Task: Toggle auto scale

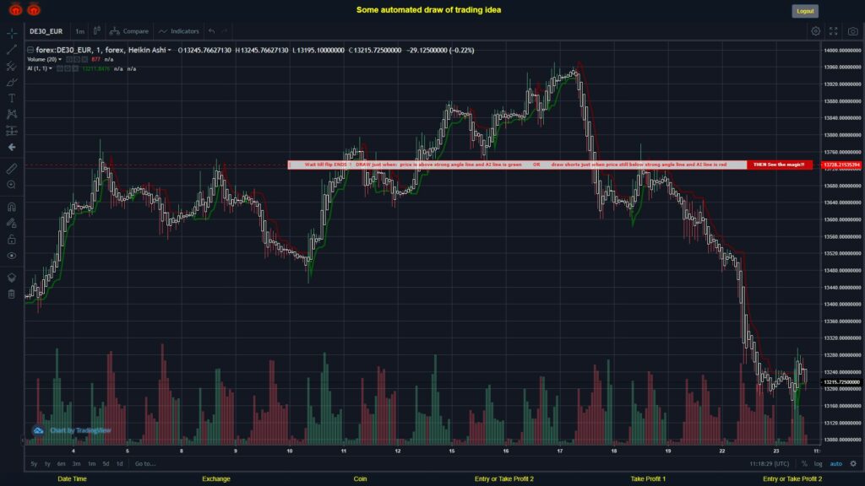Action: point(835,464)
